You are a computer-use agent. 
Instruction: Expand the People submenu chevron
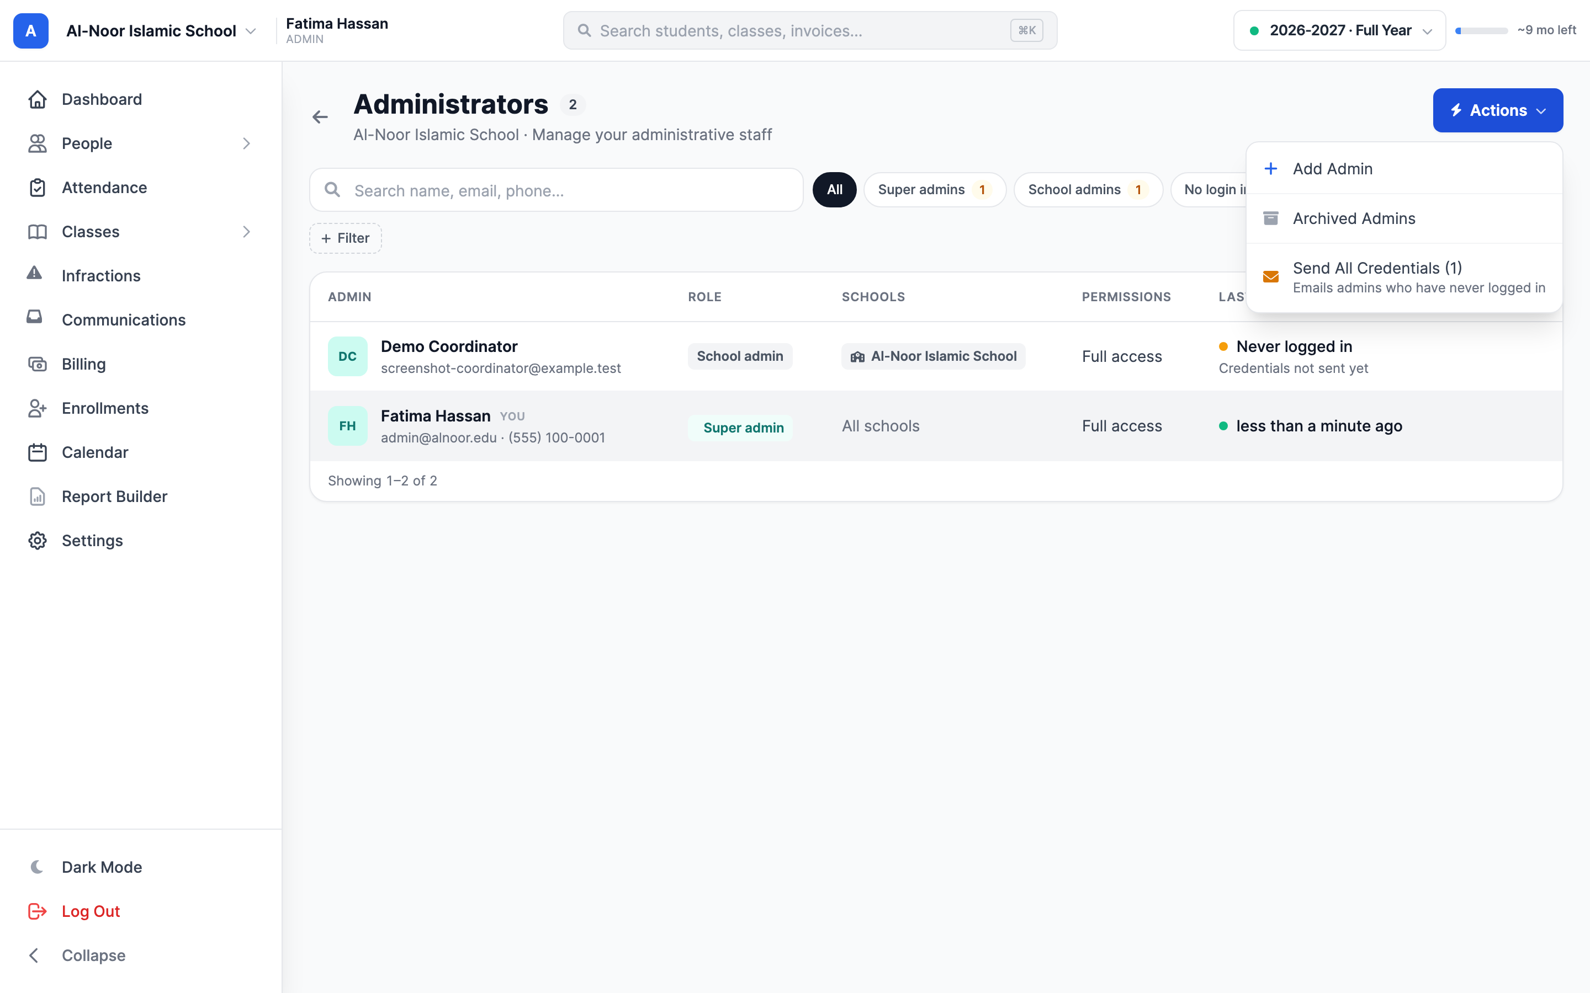[x=246, y=143]
